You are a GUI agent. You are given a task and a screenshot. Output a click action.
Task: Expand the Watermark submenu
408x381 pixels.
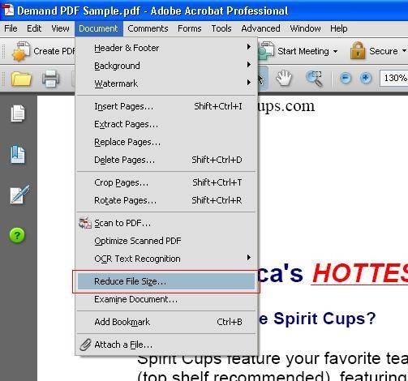tap(166, 83)
